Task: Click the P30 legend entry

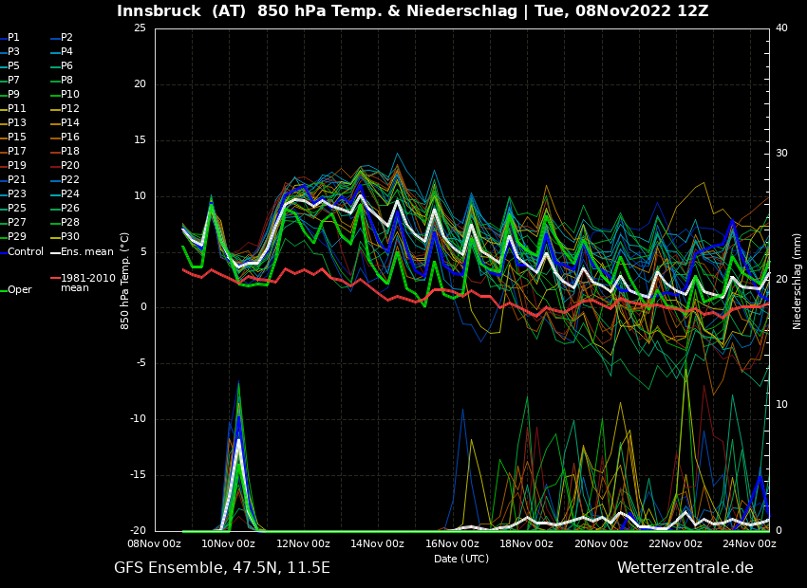Action: (69, 237)
